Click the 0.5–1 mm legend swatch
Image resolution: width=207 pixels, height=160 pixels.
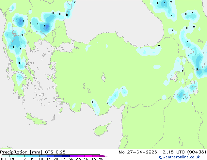(13, 156)
